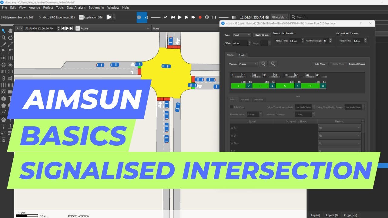Click the help question mark in dialog
388x218 pixels.
pyautogui.click(x=360, y=23)
